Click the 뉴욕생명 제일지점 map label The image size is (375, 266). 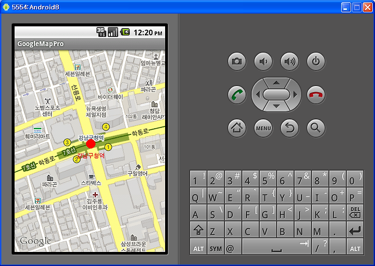click(x=96, y=111)
